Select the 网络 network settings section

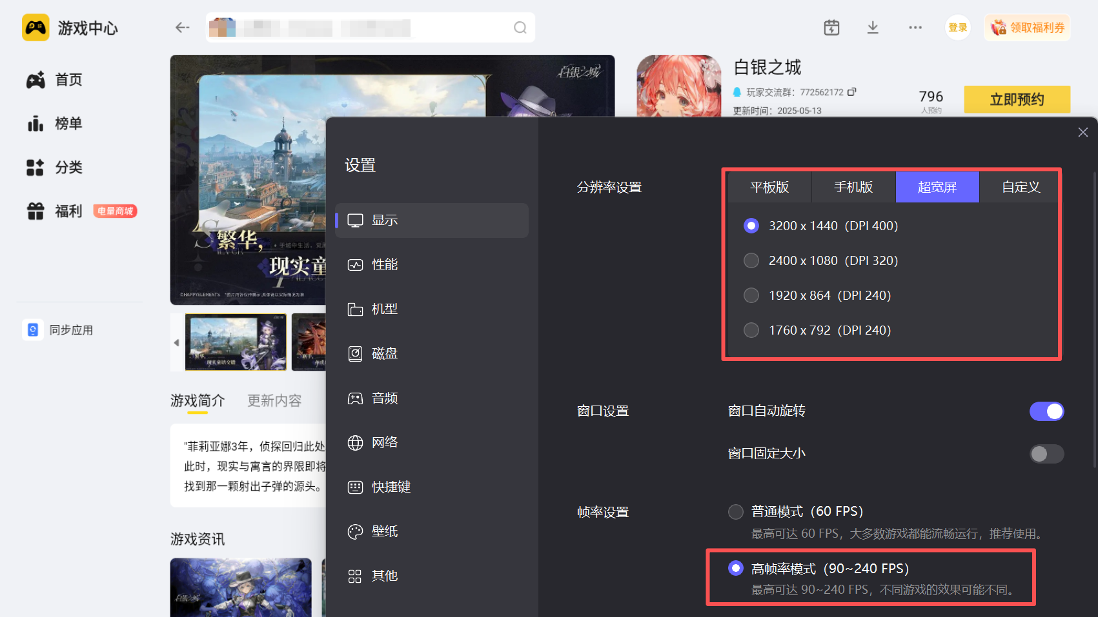tap(432, 443)
